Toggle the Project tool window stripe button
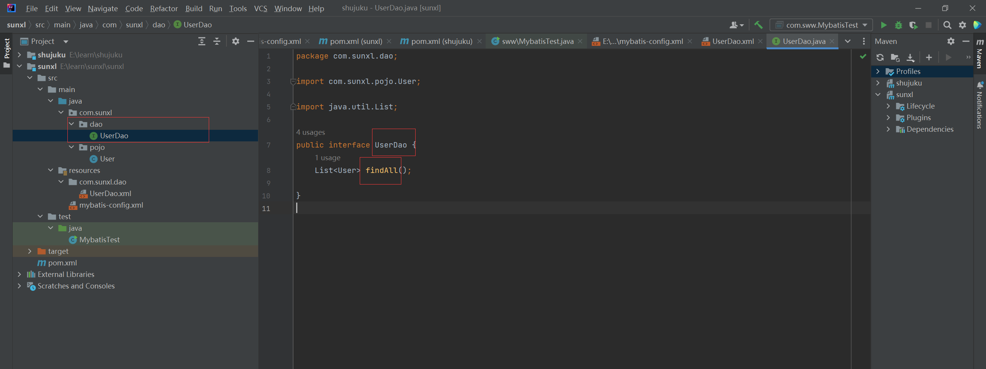Screen dimensions: 986x369 (7, 49)
